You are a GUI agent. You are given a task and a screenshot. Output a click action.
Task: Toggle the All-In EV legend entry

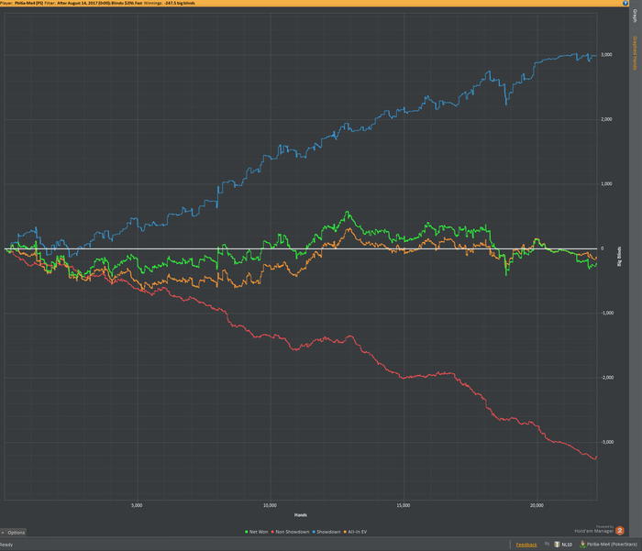[x=357, y=532]
